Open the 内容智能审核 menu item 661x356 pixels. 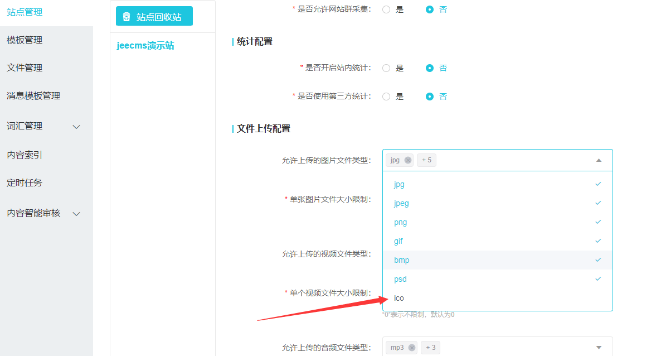(x=33, y=213)
